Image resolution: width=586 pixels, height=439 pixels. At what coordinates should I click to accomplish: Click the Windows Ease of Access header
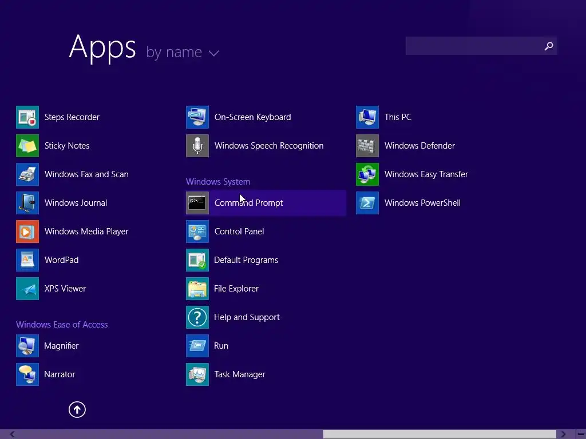[x=62, y=325]
